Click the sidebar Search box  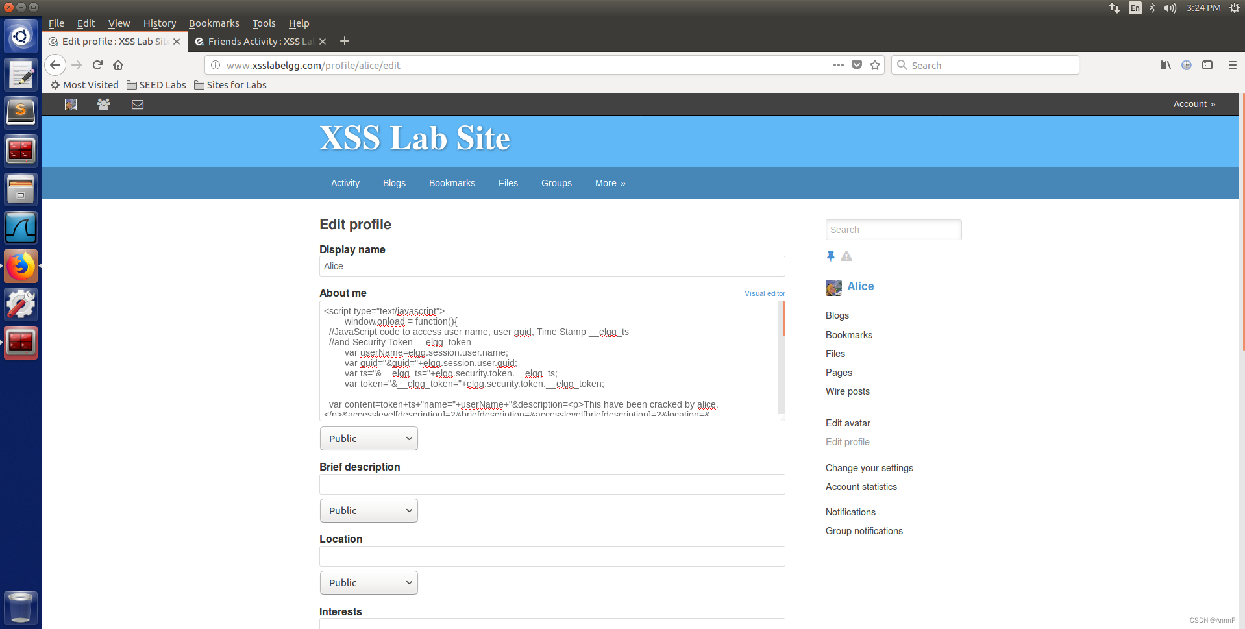[x=893, y=230]
